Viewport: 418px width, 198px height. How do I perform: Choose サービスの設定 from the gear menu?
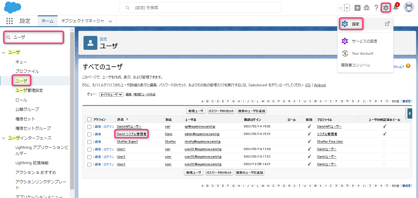pyautogui.click(x=365, y=41)
